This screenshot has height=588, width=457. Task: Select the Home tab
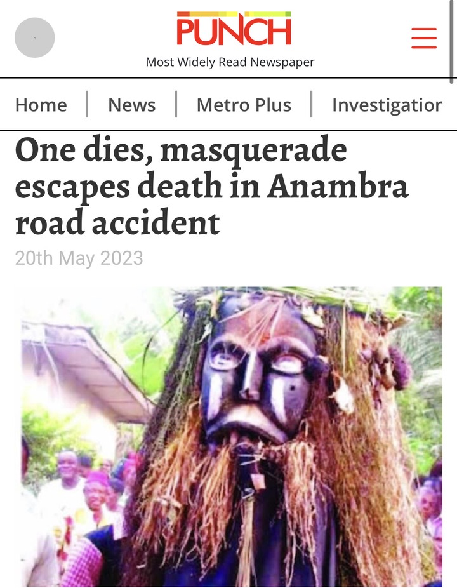coord(41,105)
